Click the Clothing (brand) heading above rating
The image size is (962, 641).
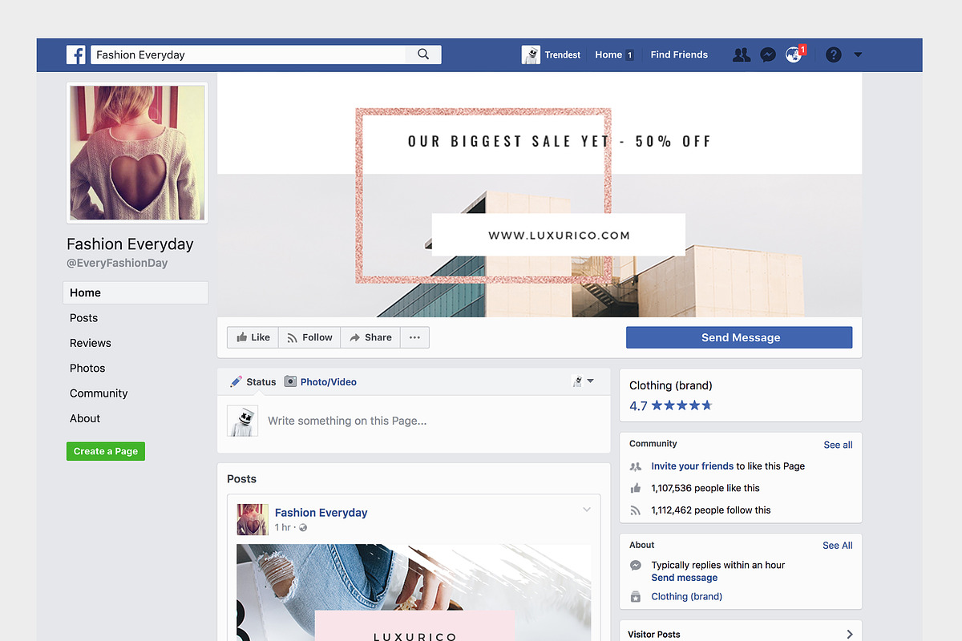(671, 385)
